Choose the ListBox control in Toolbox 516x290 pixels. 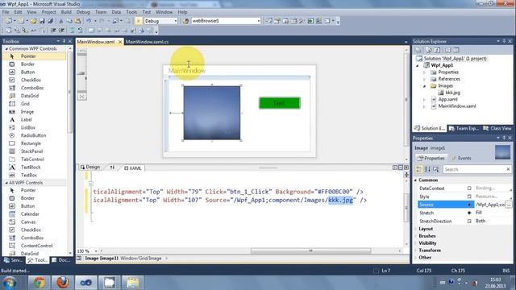pyautogui.click(x=28, y=127)
